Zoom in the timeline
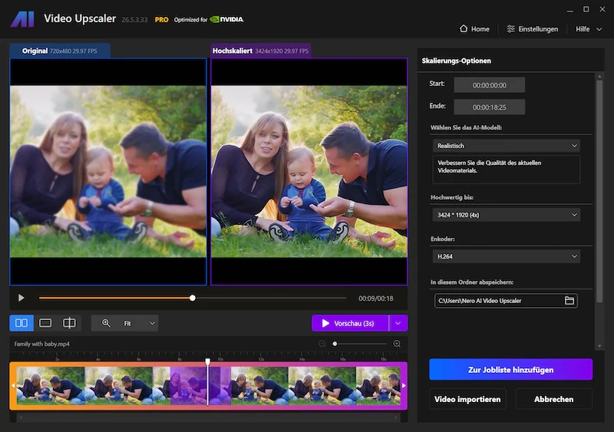Image resolution: width=614 pixels, height=432 pixels. pos(397,344)
